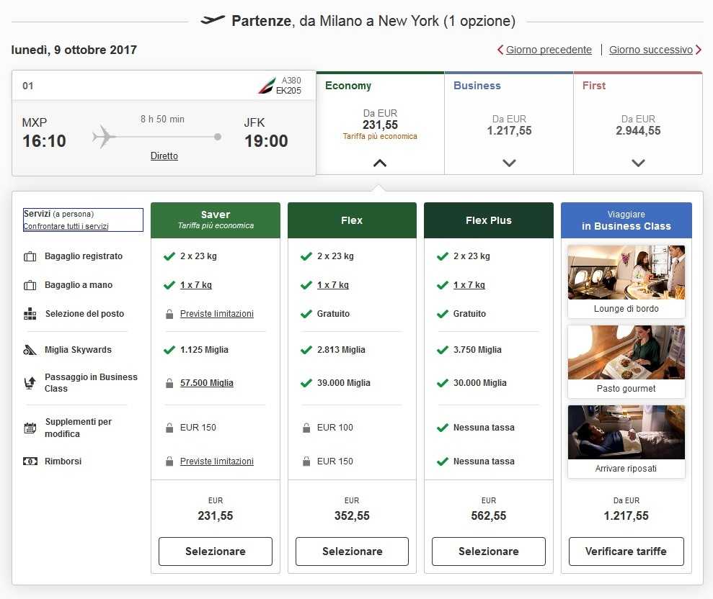Viewport: 713px width, 599px height.
Task: Select the Flex Plus fare at EUR 562,55
Action: (489, 551)
